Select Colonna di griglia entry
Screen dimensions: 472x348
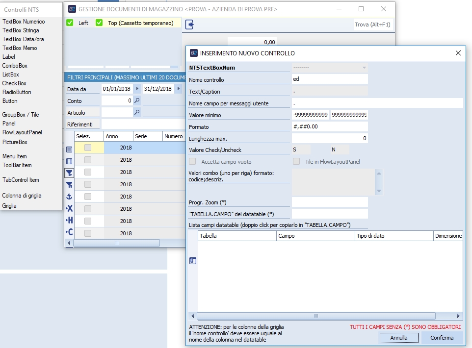click(22, 196)
